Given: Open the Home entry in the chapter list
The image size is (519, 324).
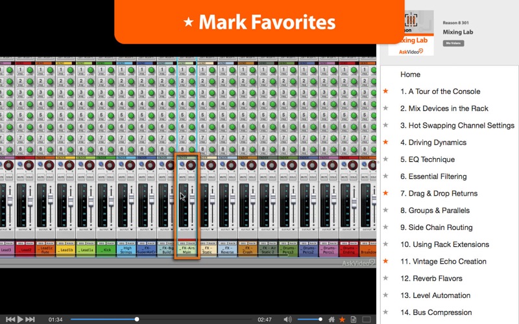Looking at the screenshot, I should click(410, 75).
